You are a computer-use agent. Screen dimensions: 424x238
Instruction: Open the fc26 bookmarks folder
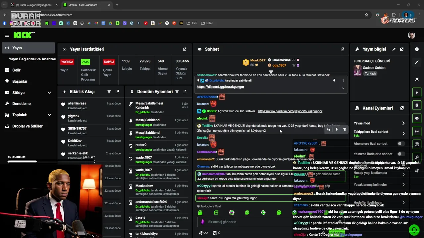(192, 23)
